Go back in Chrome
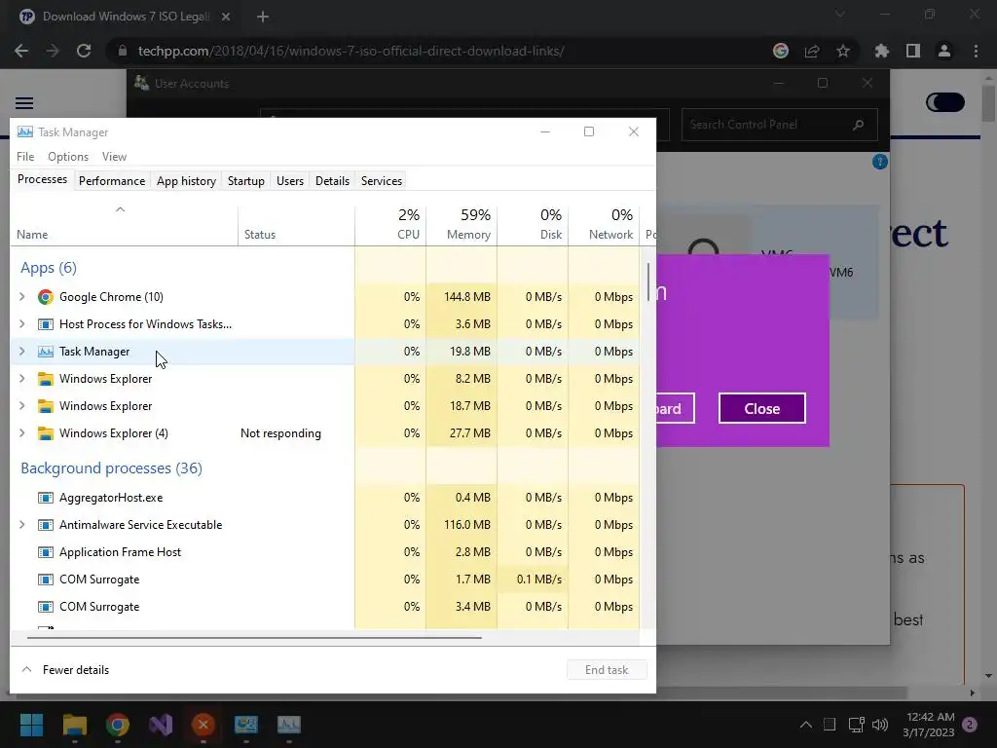Screen dimensions: 997x748 21,51
